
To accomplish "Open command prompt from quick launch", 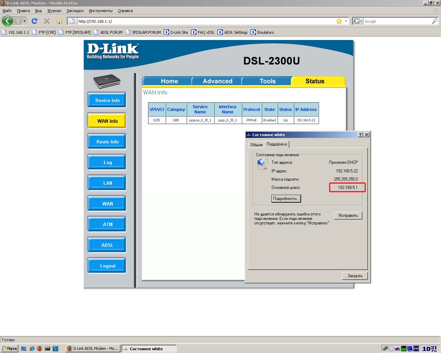I will click(48, 349).
